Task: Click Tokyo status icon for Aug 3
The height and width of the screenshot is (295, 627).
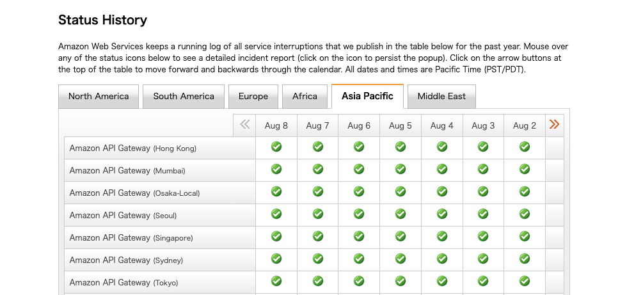Action: pyautogui.click(x=483, y=281)
